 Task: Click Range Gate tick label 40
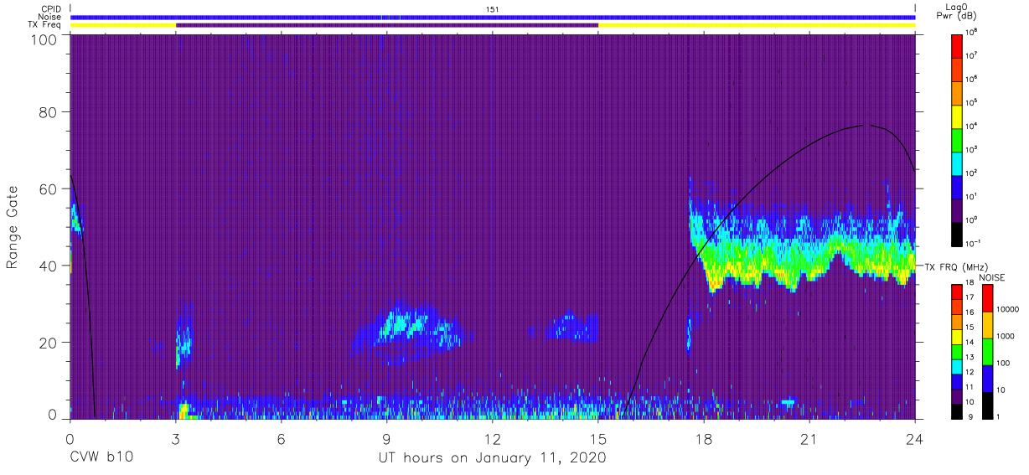point(47,266)
